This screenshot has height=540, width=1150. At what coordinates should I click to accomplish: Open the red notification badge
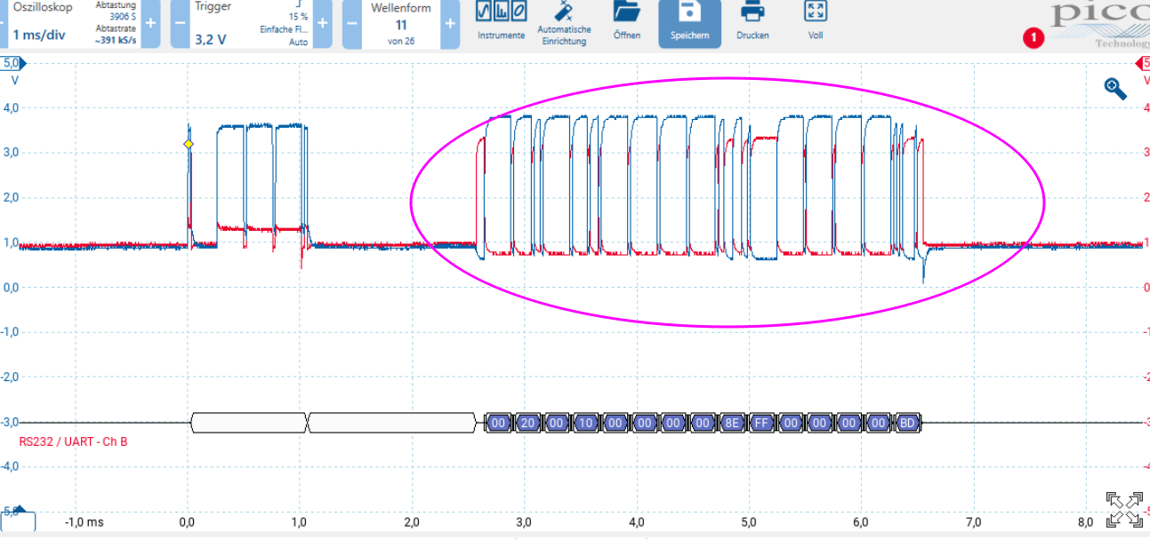[x=1033, y=38]
